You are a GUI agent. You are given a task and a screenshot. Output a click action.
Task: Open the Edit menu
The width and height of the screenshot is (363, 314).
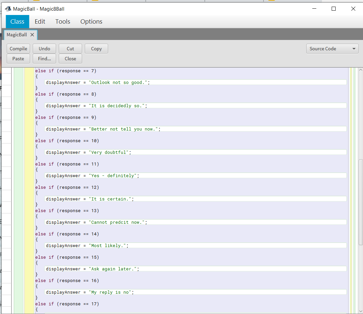40,22
